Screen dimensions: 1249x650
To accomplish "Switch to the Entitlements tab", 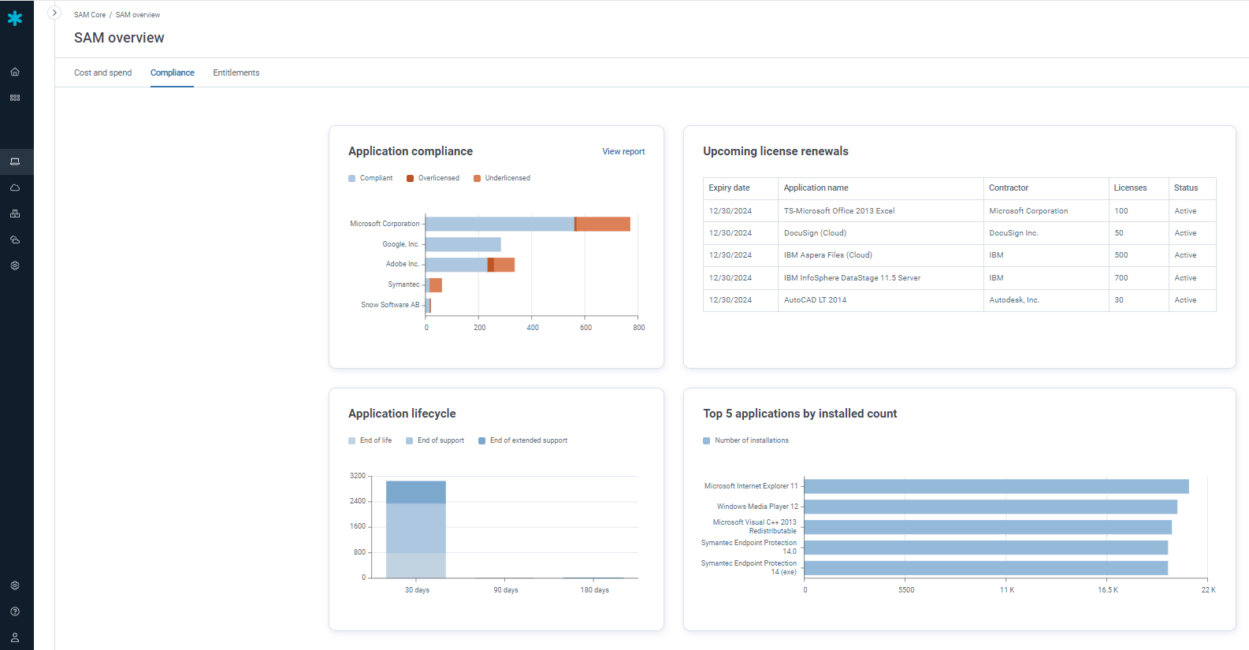I will point(236,72).
